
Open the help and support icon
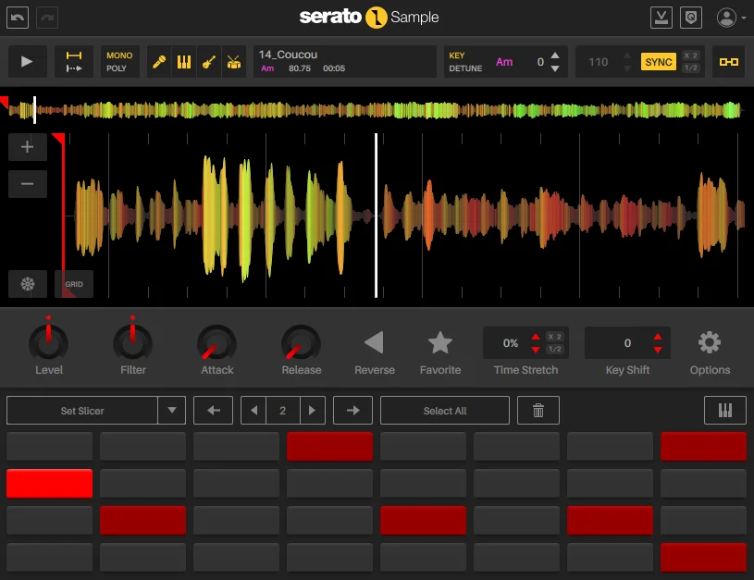click(x=691, y=18)
